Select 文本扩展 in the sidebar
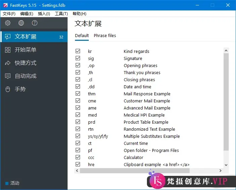Viewport: 236px width, 190px height. click(x=34, y=37)
